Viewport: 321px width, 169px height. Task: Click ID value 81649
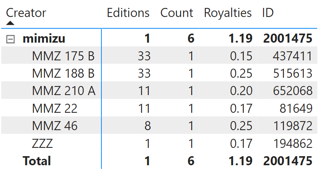(296, 108)
